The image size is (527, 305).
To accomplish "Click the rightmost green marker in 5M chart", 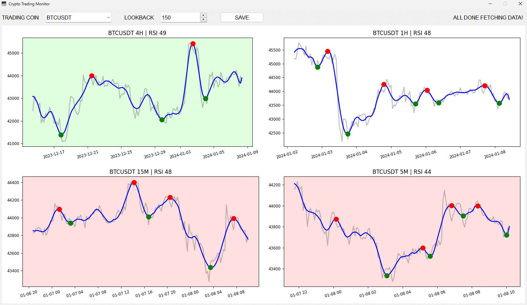I will point(506,235).
